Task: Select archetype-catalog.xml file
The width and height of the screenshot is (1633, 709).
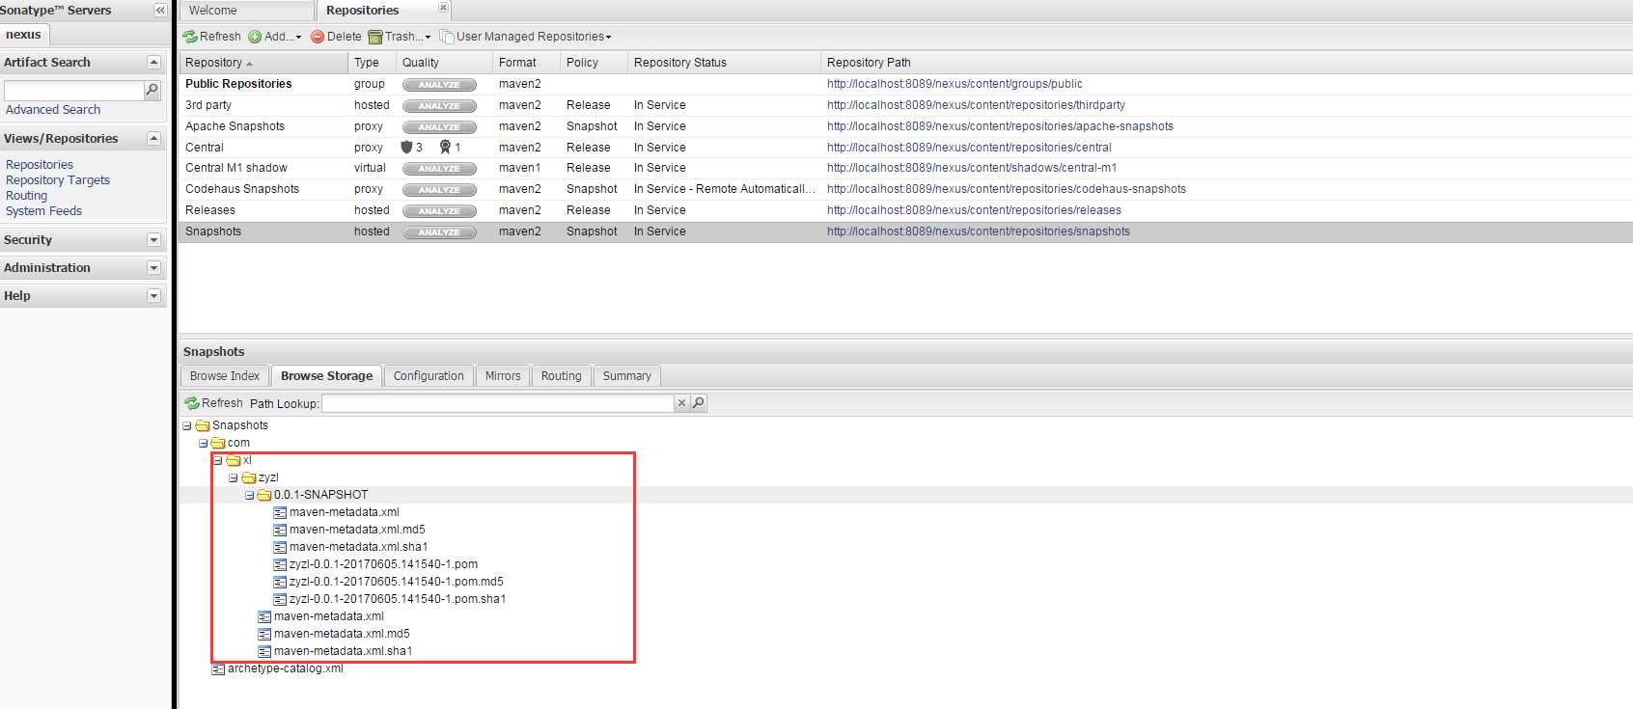Action: (x=285, y=668)
